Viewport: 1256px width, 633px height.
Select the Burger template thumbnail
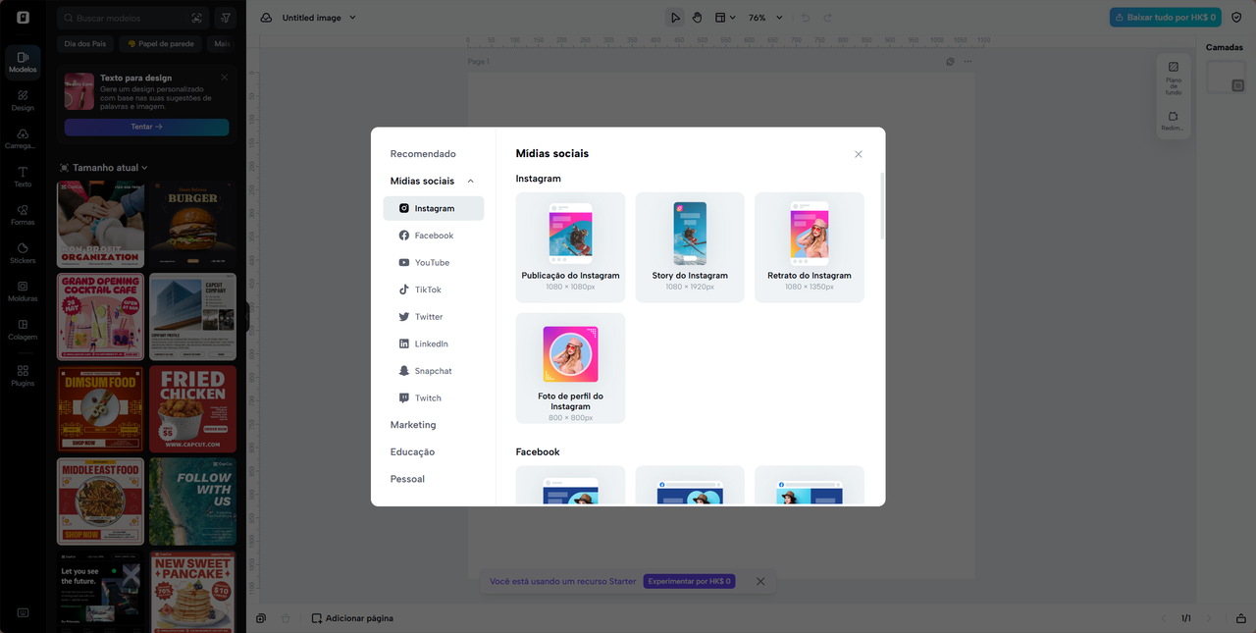coord(193,225)
